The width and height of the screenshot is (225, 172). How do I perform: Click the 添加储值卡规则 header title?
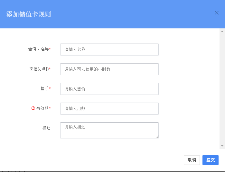click(x=28, y=14)
